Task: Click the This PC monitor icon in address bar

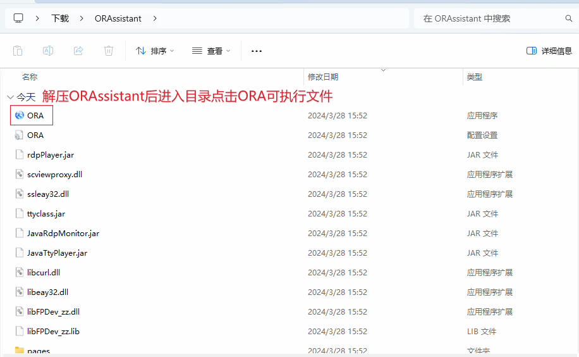Action: 18,18
